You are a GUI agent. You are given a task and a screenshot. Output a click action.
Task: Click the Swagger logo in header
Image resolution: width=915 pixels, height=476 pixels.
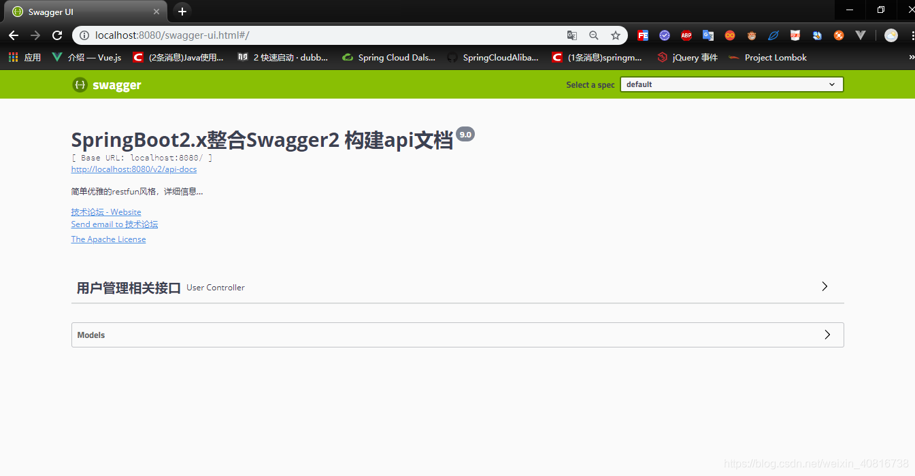point(107,85)
